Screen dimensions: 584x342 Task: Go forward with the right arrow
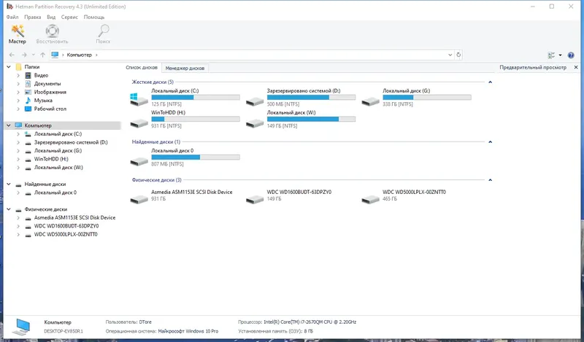pyautogui.click(x=24, y=55)
